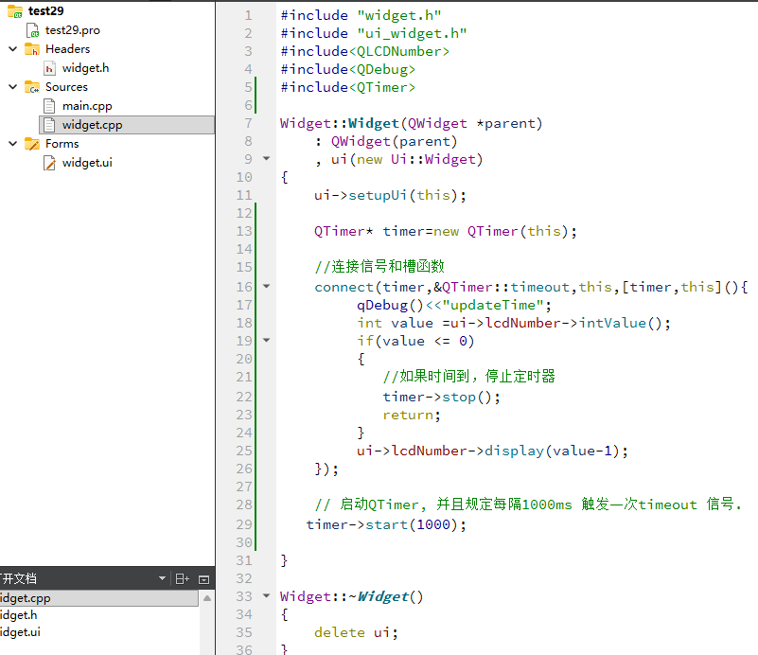Click on '#include<QLCDNumber>' line

click(365, 51)
